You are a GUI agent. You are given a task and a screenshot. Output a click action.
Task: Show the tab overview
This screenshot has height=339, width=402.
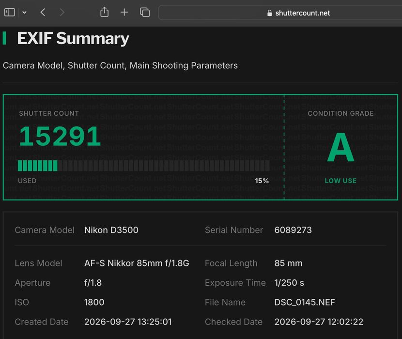point(145,12)
